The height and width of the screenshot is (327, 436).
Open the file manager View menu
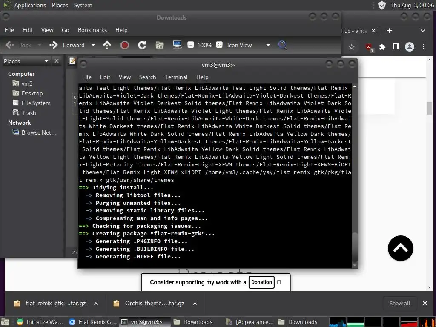click(x=47, y=30)
